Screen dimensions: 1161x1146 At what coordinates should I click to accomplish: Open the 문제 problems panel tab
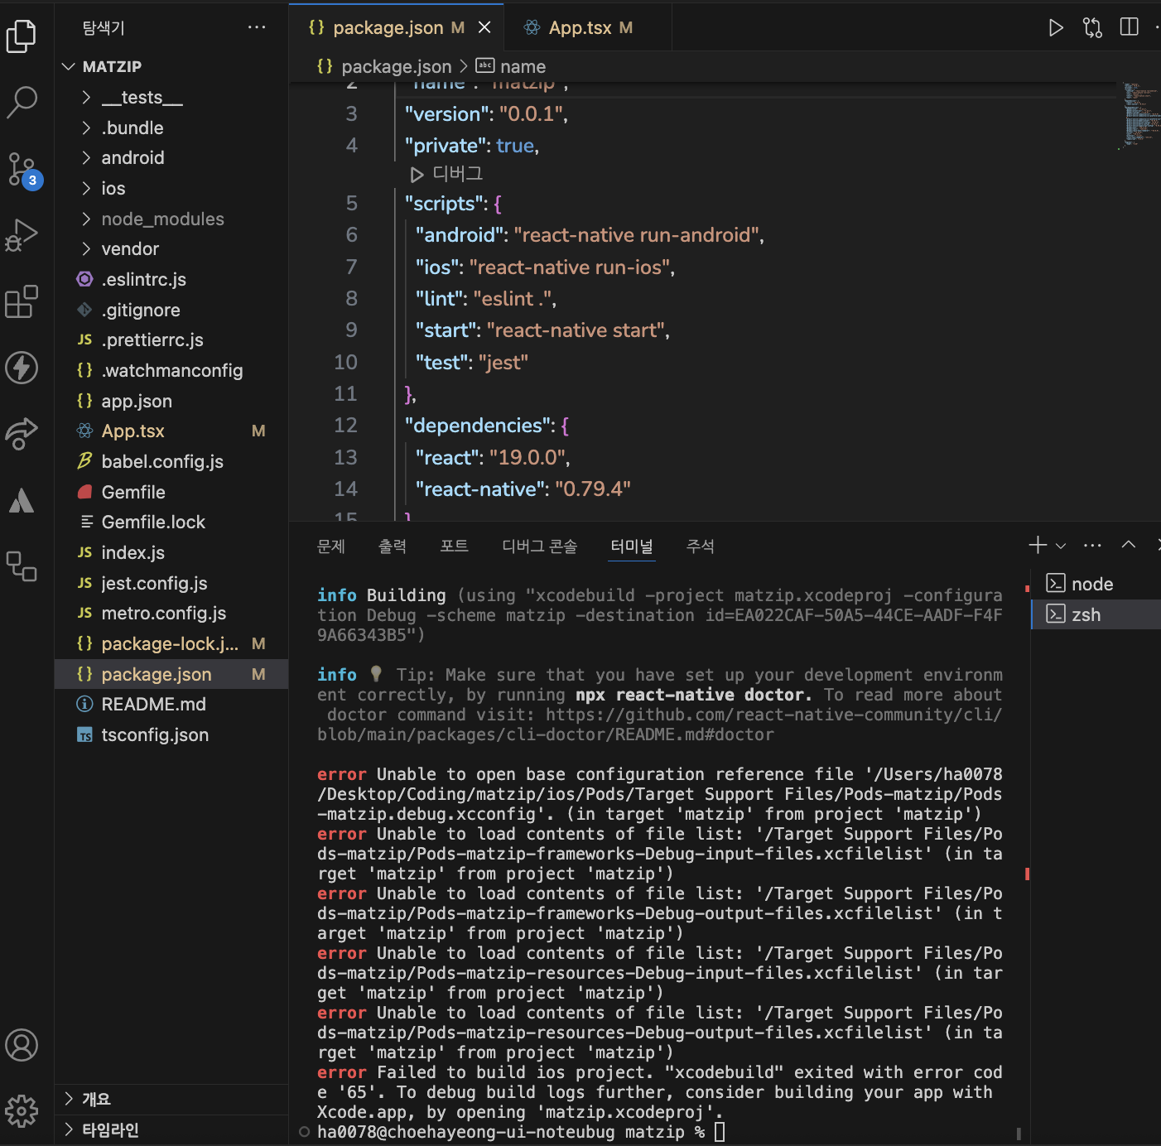[x=331, y=546]
